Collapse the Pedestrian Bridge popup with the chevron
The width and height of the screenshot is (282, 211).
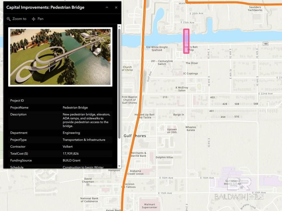(107, 8)
